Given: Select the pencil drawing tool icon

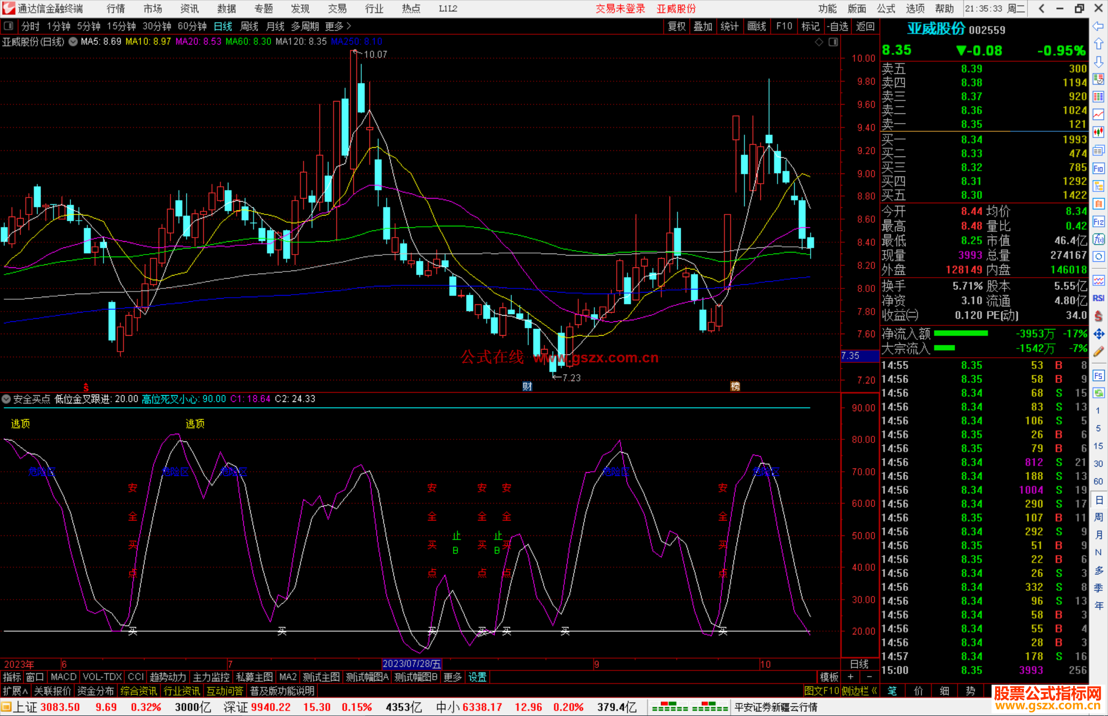Looking at the screenshot, I should pyautogui.click(x=1098, y=352).
